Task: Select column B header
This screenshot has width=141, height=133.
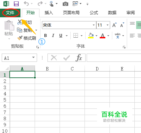Action: coord(47,69)
